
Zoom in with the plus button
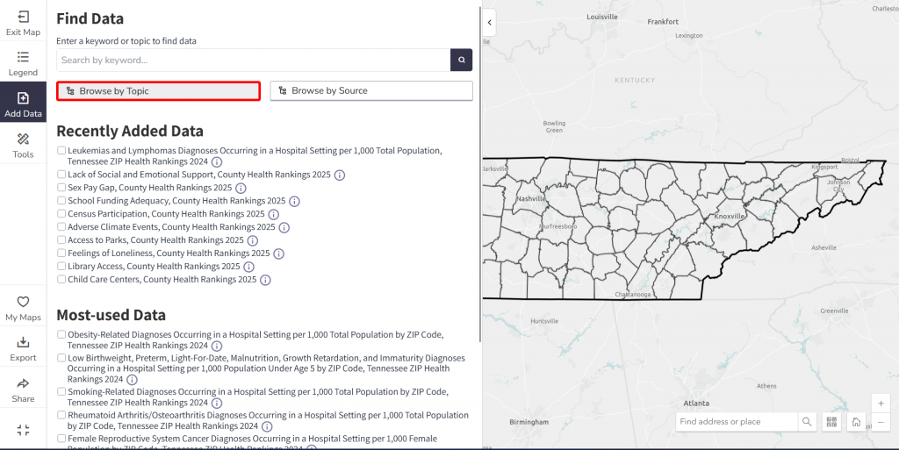pyautogui.click(x=881, y=404)
